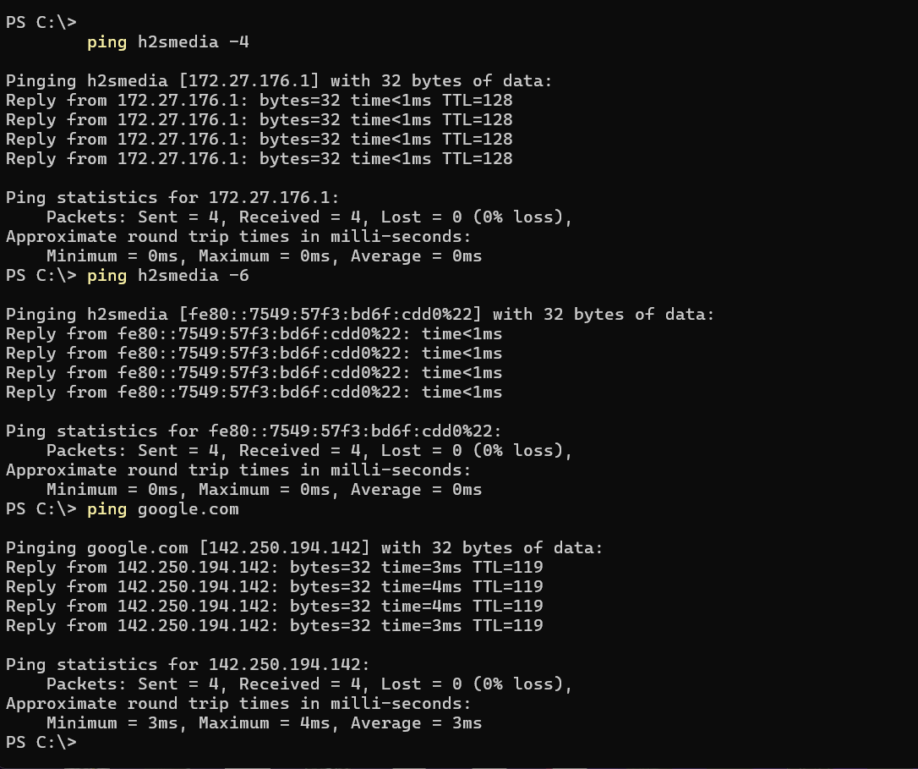Click the 'ping h2smedia -4' command
Screen dimensions: 918x769
[167, 41]
